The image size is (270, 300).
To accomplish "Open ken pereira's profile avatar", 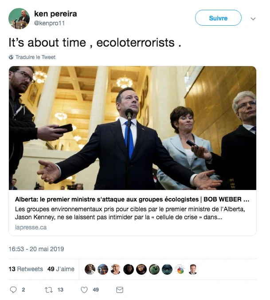I will coord(19,19).
